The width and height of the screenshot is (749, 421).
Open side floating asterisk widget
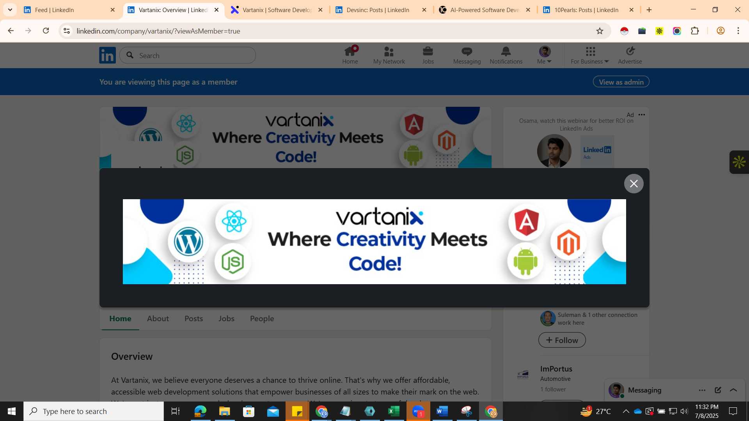(x=739, y=162)
